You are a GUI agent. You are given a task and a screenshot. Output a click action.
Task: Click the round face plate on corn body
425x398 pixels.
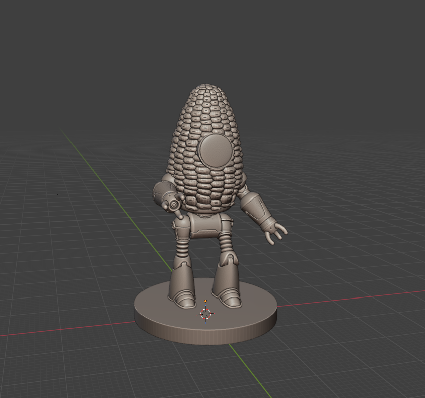coord(216,151)
